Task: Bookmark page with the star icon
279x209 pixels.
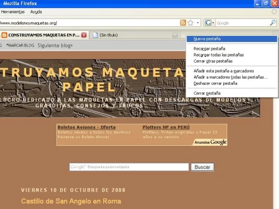Action: [x=190, y=23]
